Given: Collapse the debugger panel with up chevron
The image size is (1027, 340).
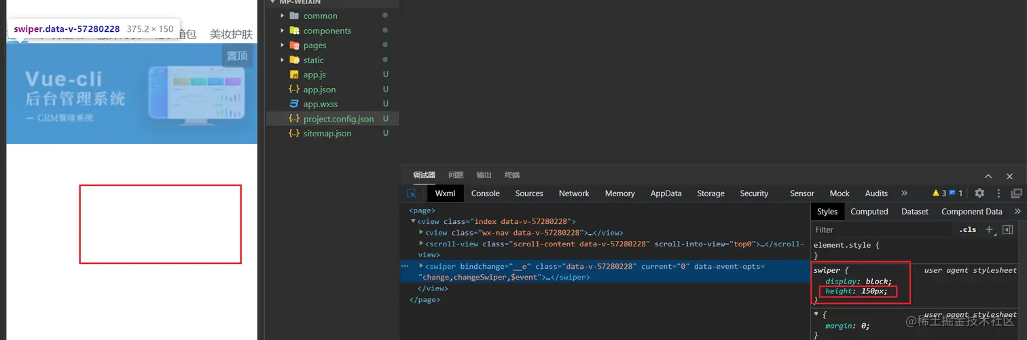Looking at the screenshot, I should click(988, 176).
